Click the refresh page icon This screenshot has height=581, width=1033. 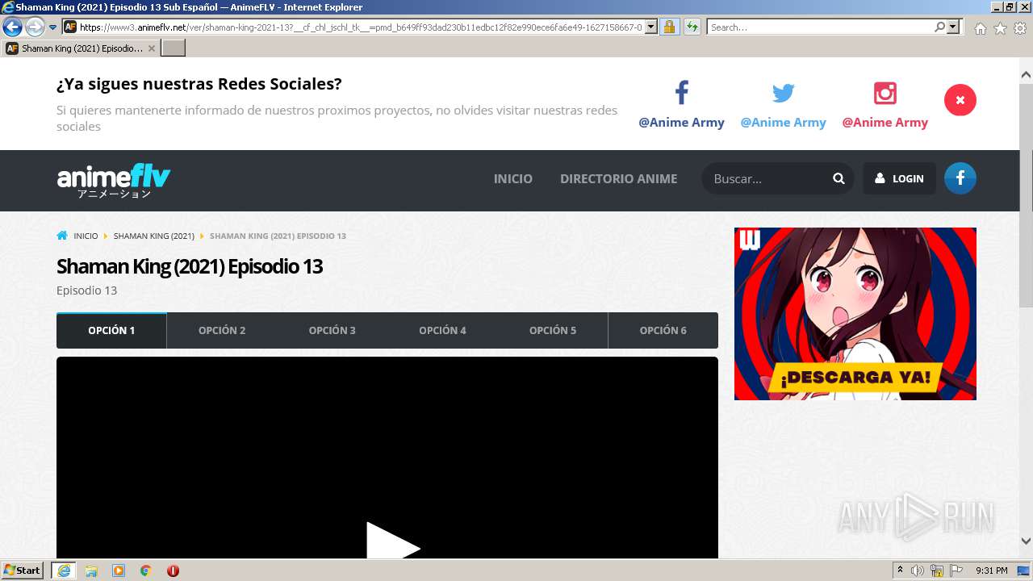692,27
